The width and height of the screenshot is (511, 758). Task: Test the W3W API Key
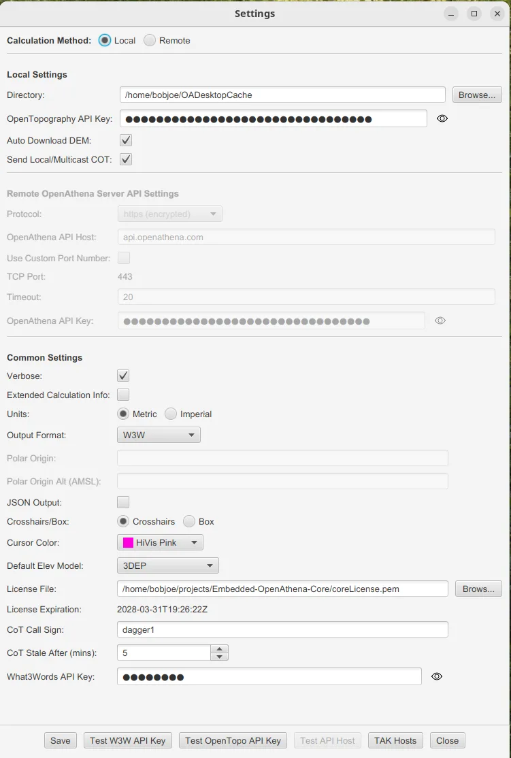(x=128, y=740)
